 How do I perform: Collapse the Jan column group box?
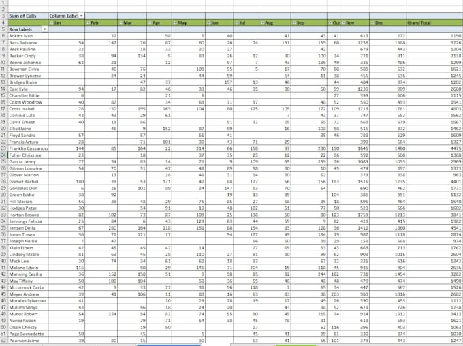coord(52,22)
